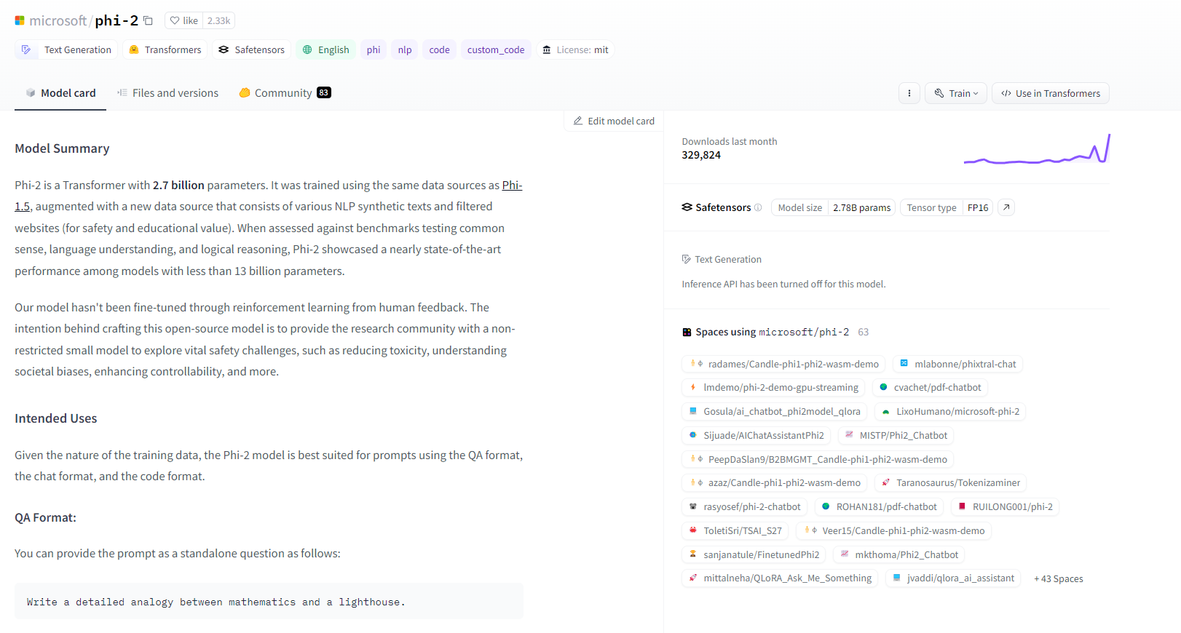Open lmdemo/phi-2-demo-gpu-streaming space
This screenshot has width=1181, height=633.
pyautogui.click(x=774, y=387)
